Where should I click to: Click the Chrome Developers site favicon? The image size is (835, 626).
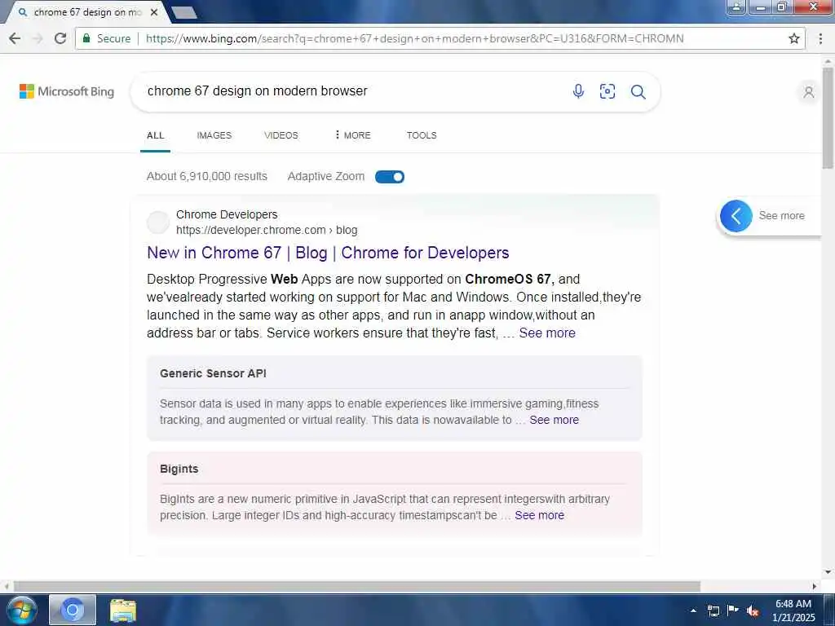pyautogui.click(x=158, y=222)
